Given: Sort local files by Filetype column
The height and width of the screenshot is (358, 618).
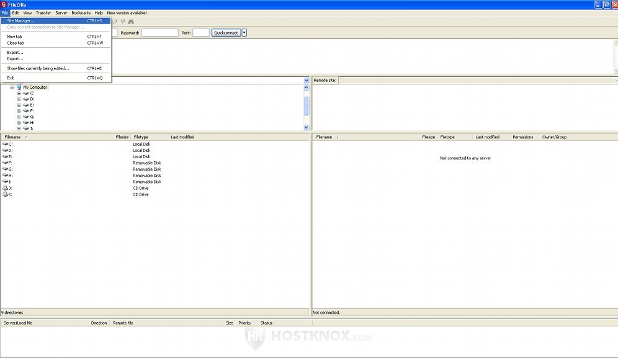Looking at the screenshot, I should [150, 137].
